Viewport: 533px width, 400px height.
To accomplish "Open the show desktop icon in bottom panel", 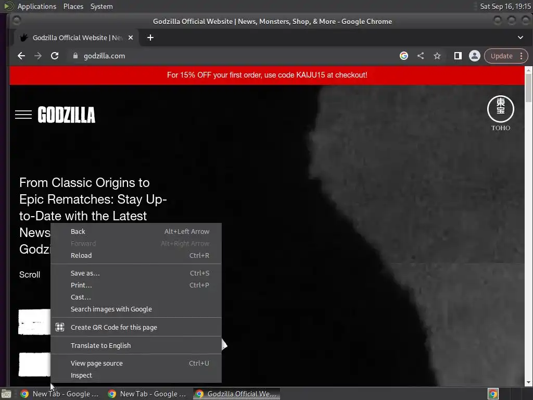I will coord(6,394).
